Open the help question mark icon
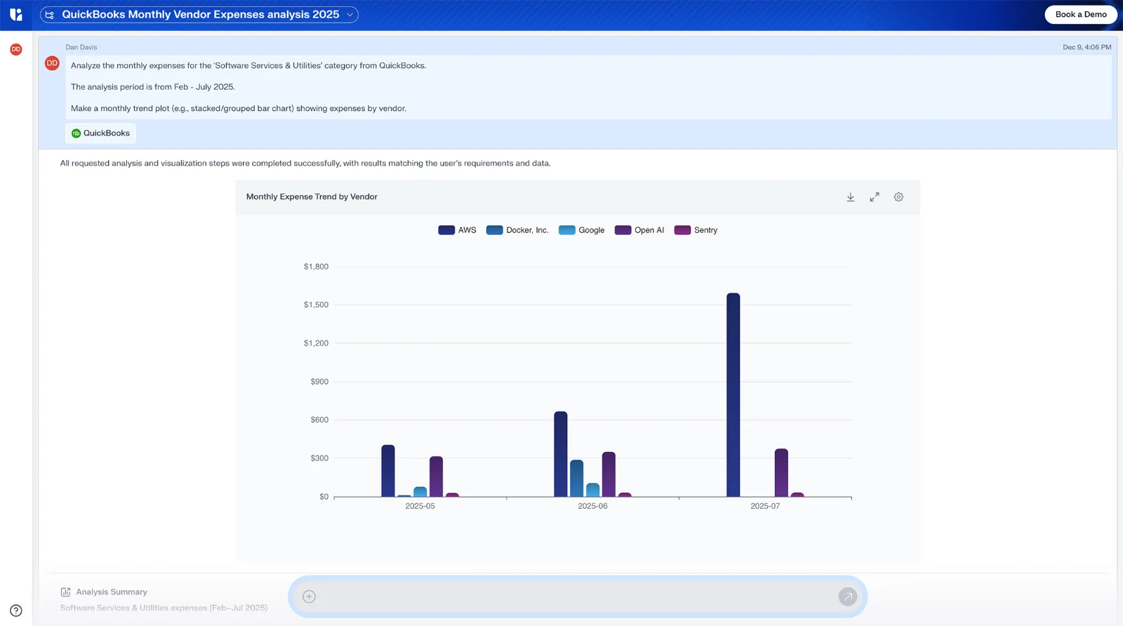The height and width of the screenshot is (626, 1123). click(15, 611)
